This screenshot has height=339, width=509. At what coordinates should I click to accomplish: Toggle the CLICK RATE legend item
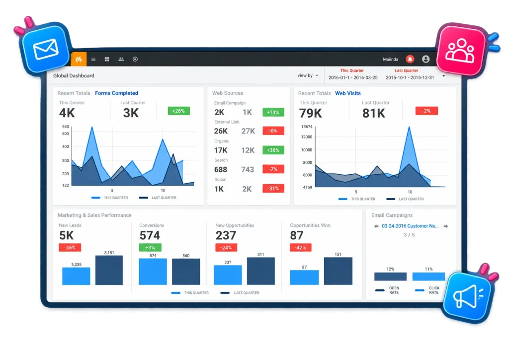pyautogui.click(x=427, y=290)
